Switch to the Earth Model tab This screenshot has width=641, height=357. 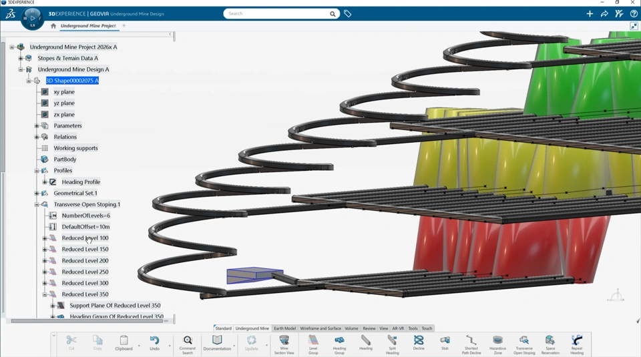coord(284,328)
